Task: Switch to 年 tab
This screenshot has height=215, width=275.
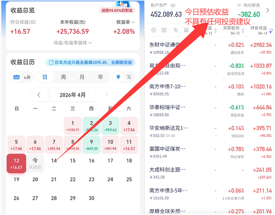Action: pyautogui.click(x=101, y=77)
